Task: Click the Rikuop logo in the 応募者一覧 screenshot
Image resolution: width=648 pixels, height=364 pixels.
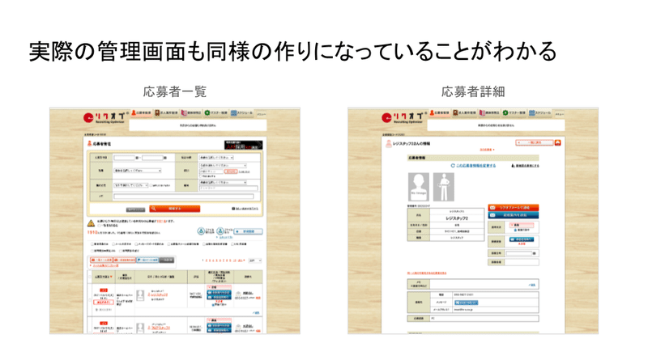Action: pos(105,117)
